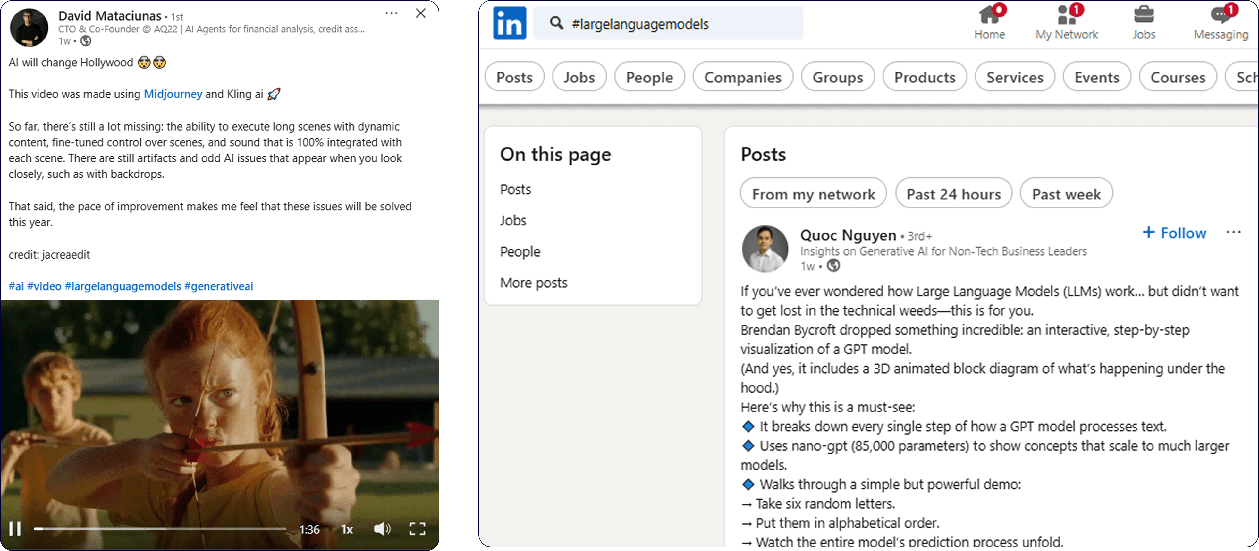Click the #ai hashtag
The width and height of the screenshot is (1259, 551).
point(16,286)
